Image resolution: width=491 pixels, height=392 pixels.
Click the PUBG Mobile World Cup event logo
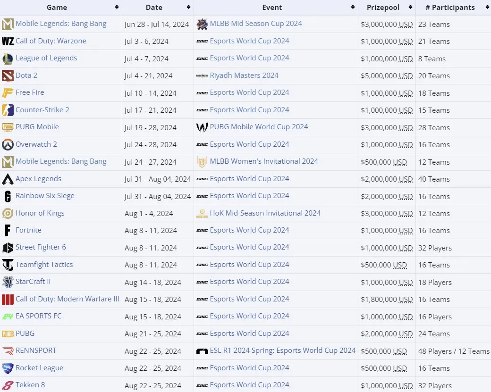pos(202,127)
